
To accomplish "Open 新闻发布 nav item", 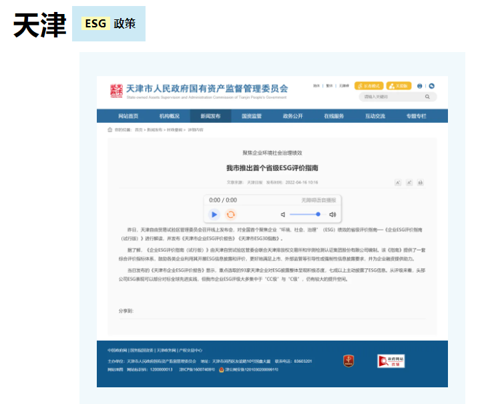I will pyautogui.click(x=210, y=116).
